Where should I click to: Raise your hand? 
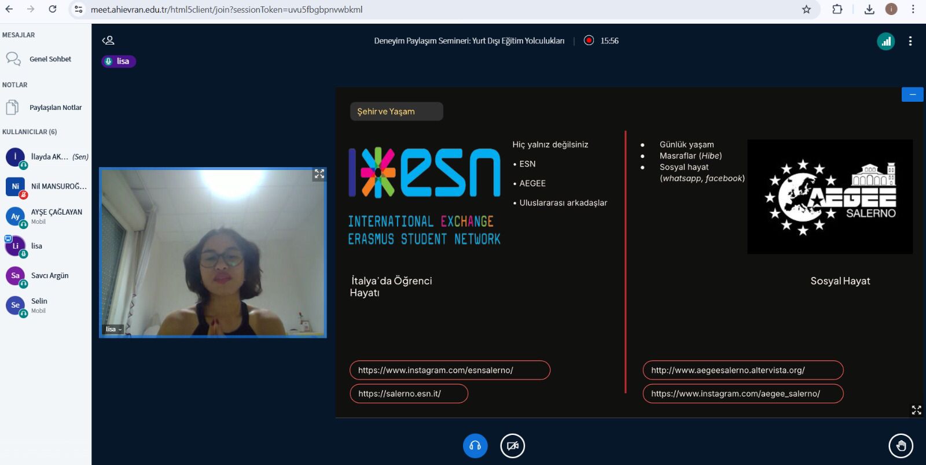(x=901, y=446)
